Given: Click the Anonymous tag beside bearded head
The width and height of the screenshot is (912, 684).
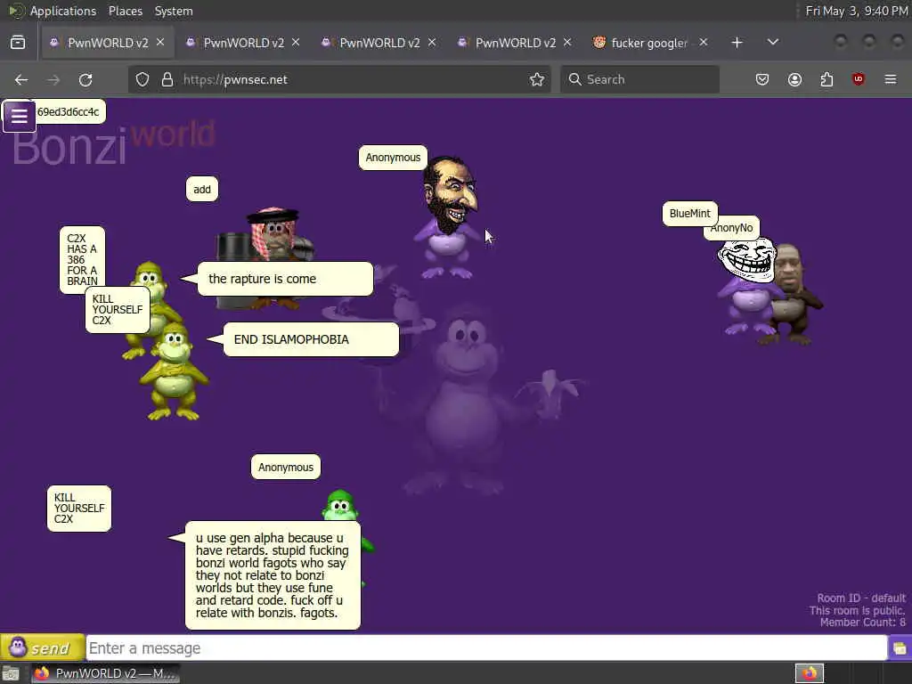Looking at the screenshot, I should pyautogui.click(x=393, y=158).
